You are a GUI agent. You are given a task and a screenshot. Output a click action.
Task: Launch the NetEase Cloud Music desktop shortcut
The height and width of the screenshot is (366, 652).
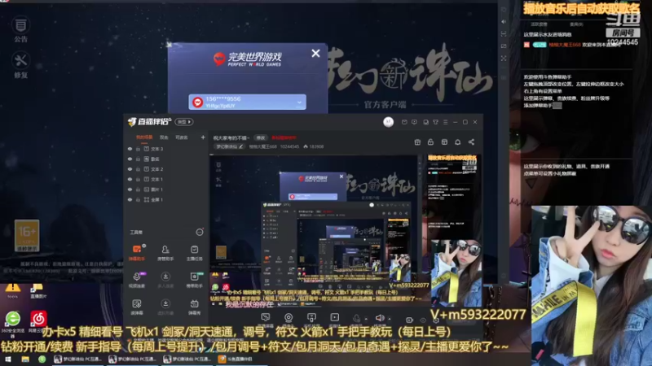38,322
